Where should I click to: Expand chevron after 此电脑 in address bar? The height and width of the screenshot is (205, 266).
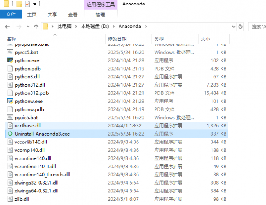[x=76, y=27]
